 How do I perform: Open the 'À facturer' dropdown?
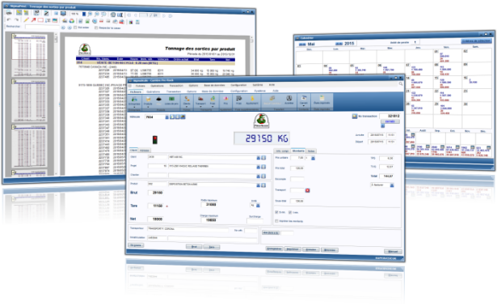point(392,185)
